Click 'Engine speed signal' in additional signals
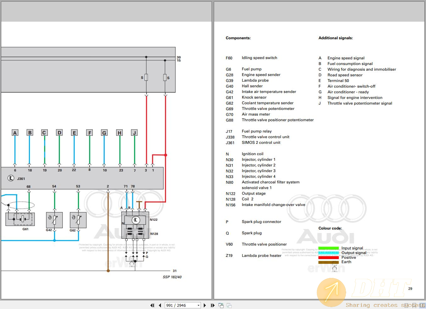This screenshot has width=426, height=309. (x=346, y=58)
